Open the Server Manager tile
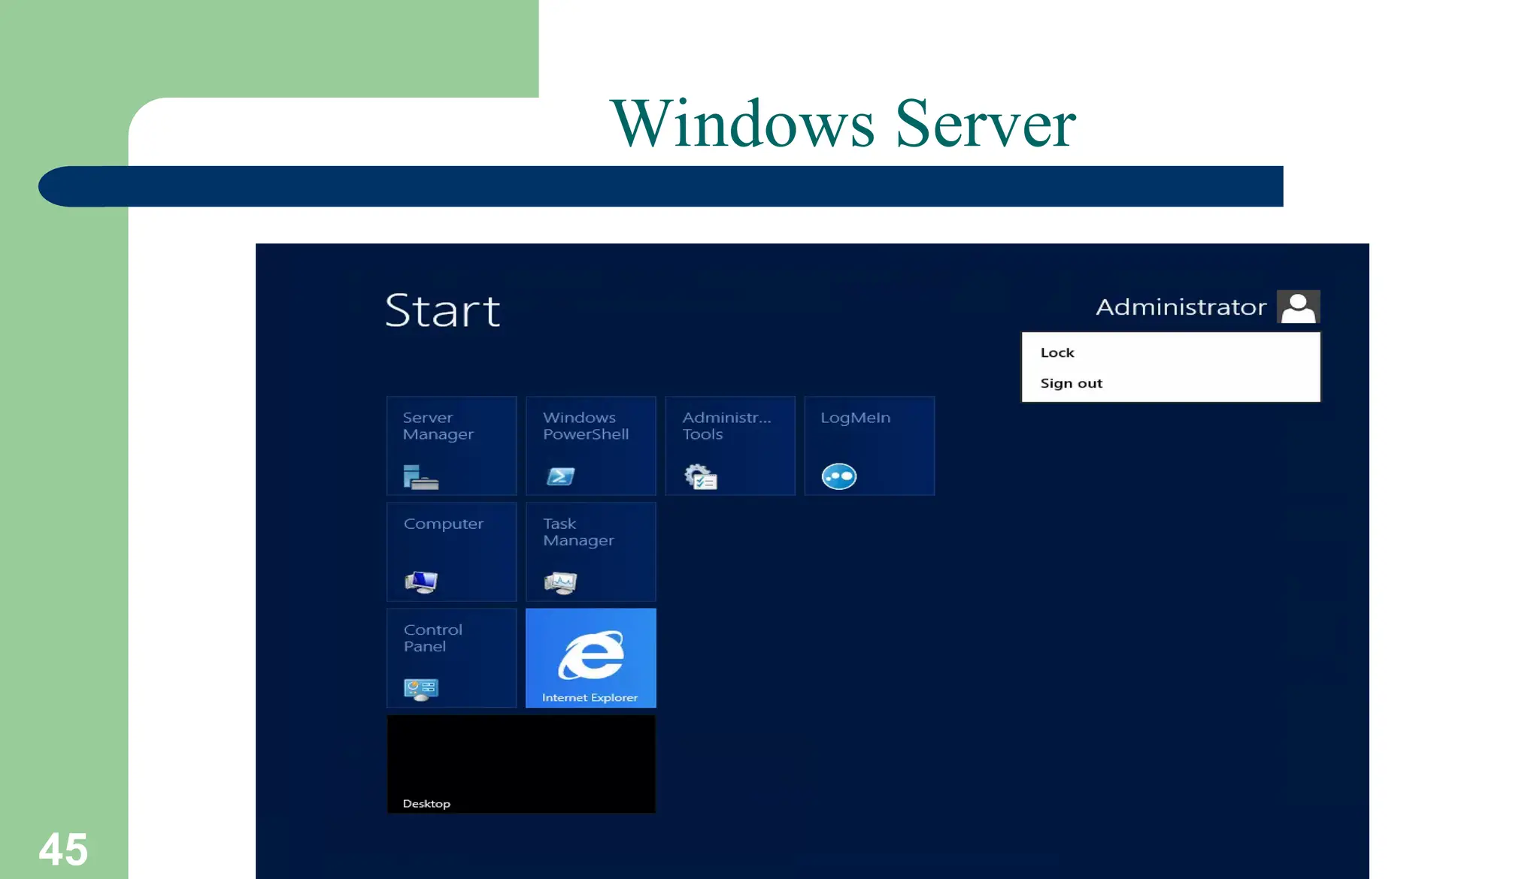This screenshot has width=1540, height=879. pos(451,446)
